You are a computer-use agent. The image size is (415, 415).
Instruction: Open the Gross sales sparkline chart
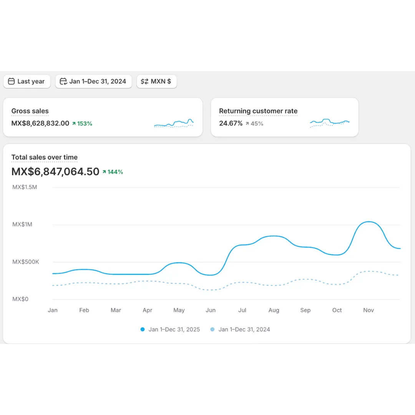point(174,123)
